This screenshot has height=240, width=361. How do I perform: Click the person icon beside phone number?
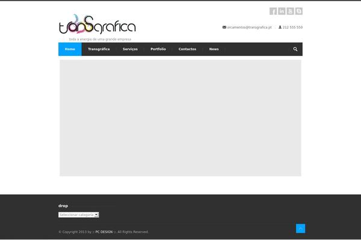click(280, 27)
